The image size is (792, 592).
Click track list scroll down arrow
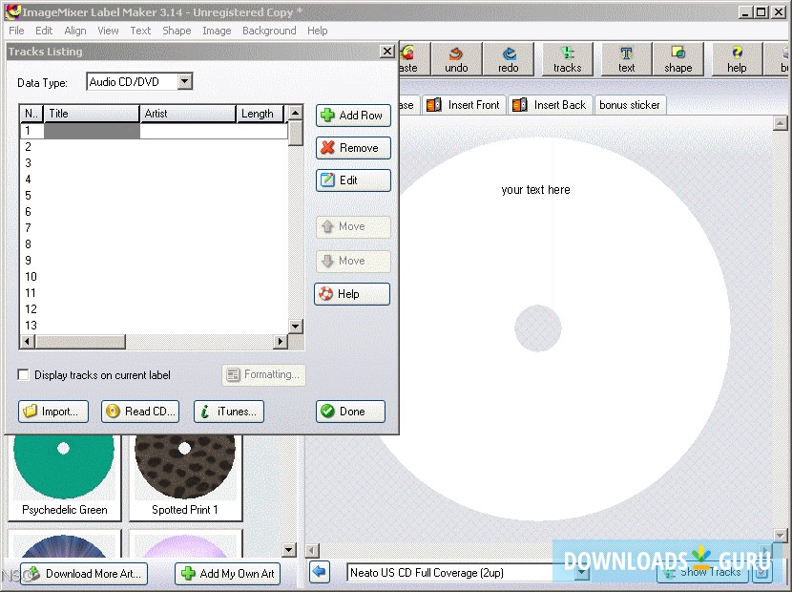pyautogui.click(x=296, y=327)
